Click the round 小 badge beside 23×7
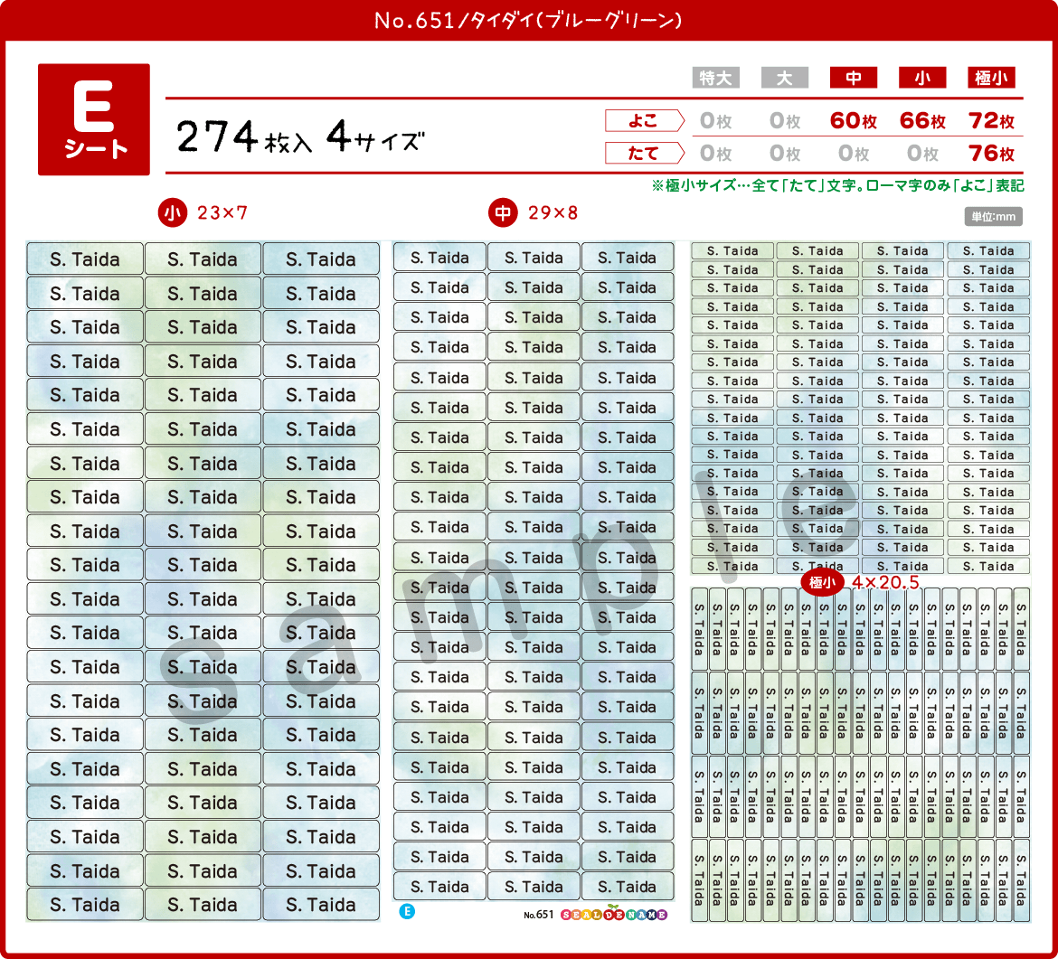Viewport: 1058px width, 959px height. [173, 213]
